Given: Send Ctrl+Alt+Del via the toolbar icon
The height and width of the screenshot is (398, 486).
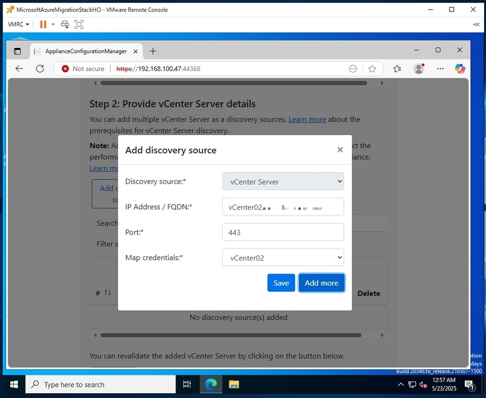Looking at the screenshot, I should tap(64, 24).
